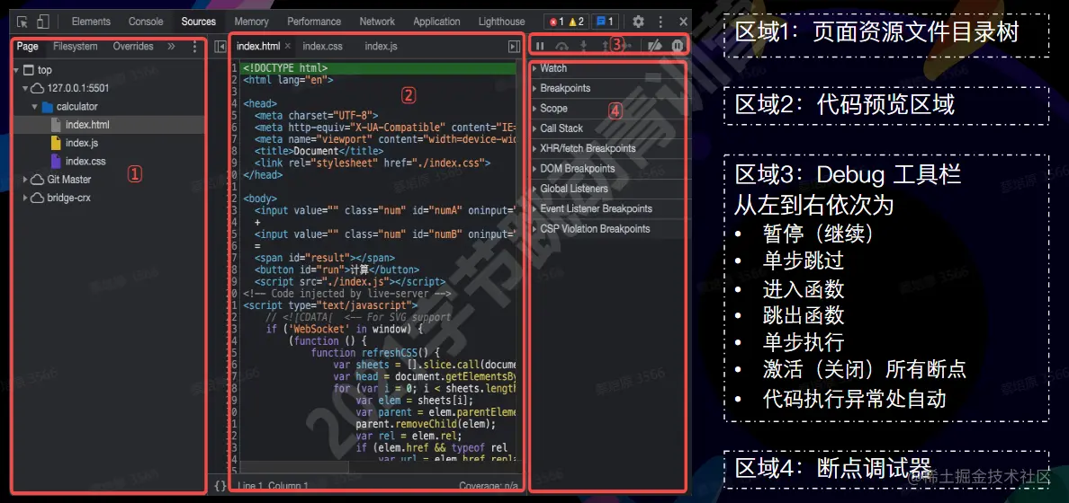Image resolution: width=1069 pixels, height=503 pixels.
Task: Deactivate all breakpoints icon
Action: [x=654, y=47]
